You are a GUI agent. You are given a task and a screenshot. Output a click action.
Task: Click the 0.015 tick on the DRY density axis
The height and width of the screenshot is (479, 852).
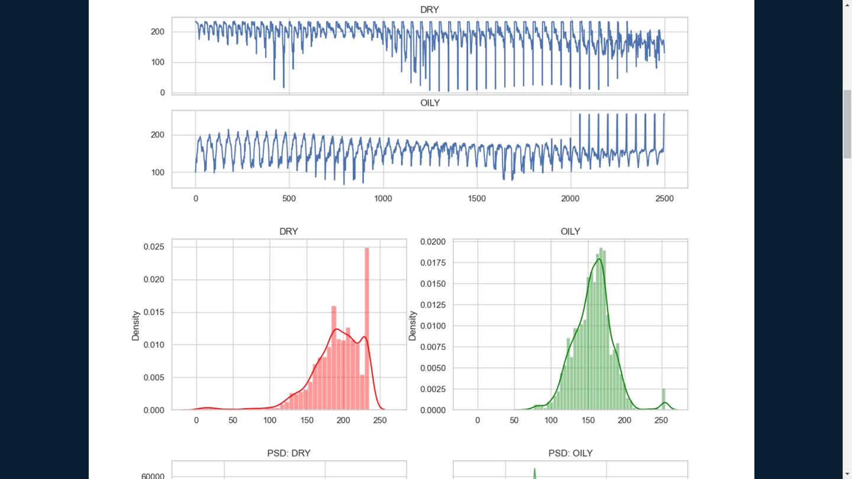point(154,312)
